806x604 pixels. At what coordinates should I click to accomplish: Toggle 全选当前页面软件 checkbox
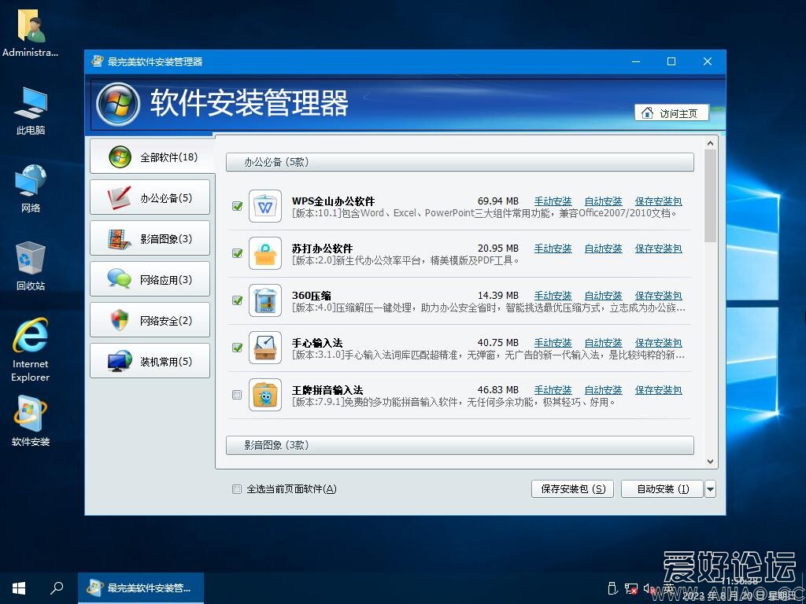pos(237,489)
